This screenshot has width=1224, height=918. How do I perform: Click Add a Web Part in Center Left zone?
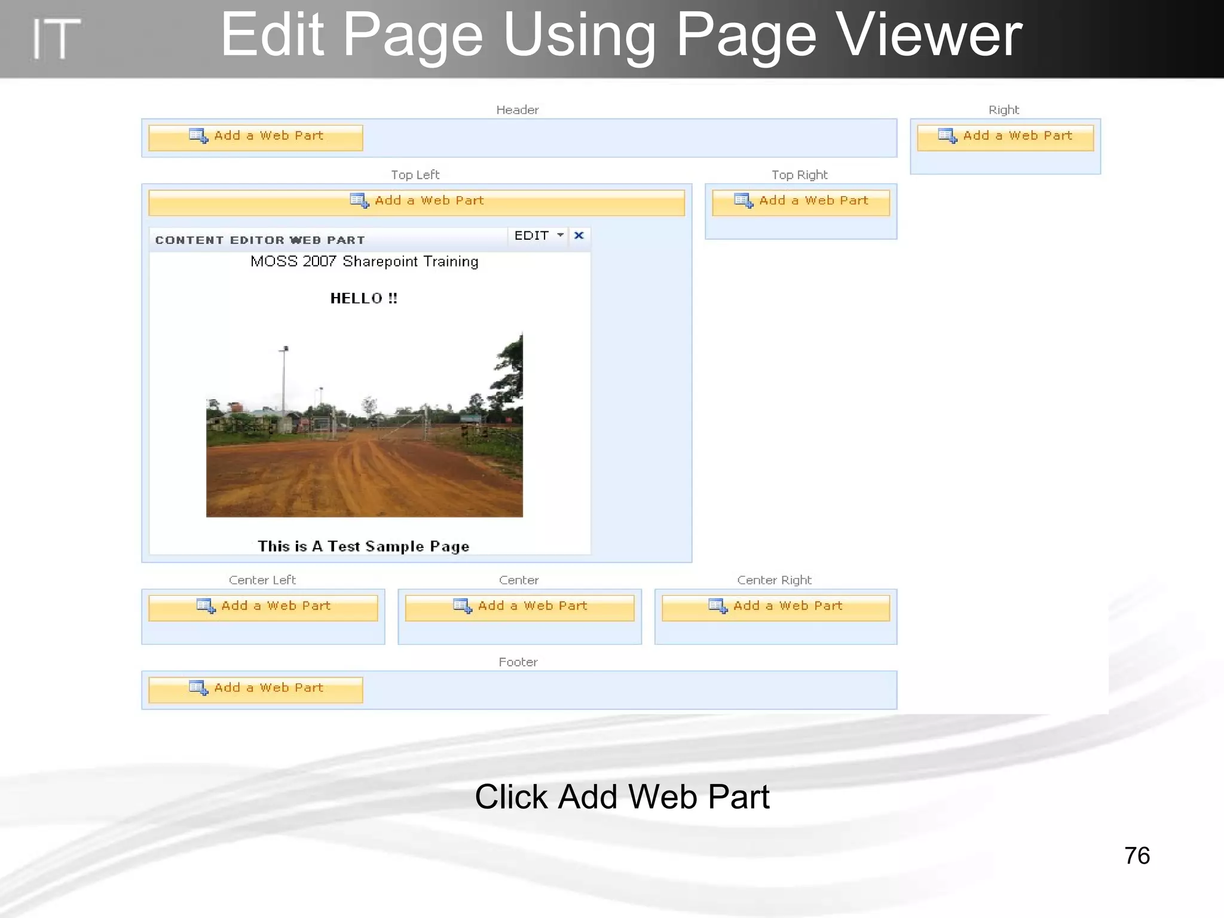pyautogui.click(x=263, y=607)
